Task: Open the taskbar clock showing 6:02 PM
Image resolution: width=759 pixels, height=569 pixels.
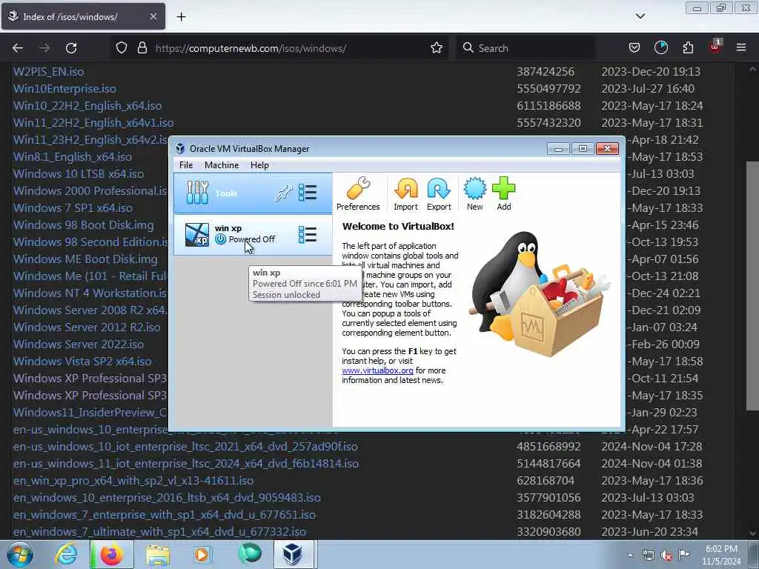Action: [721, 555]
